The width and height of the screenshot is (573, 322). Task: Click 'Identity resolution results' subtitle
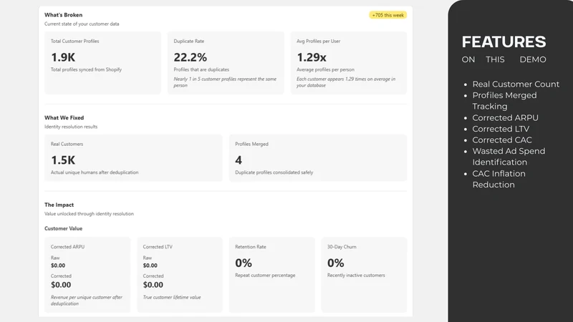point(71,127)
